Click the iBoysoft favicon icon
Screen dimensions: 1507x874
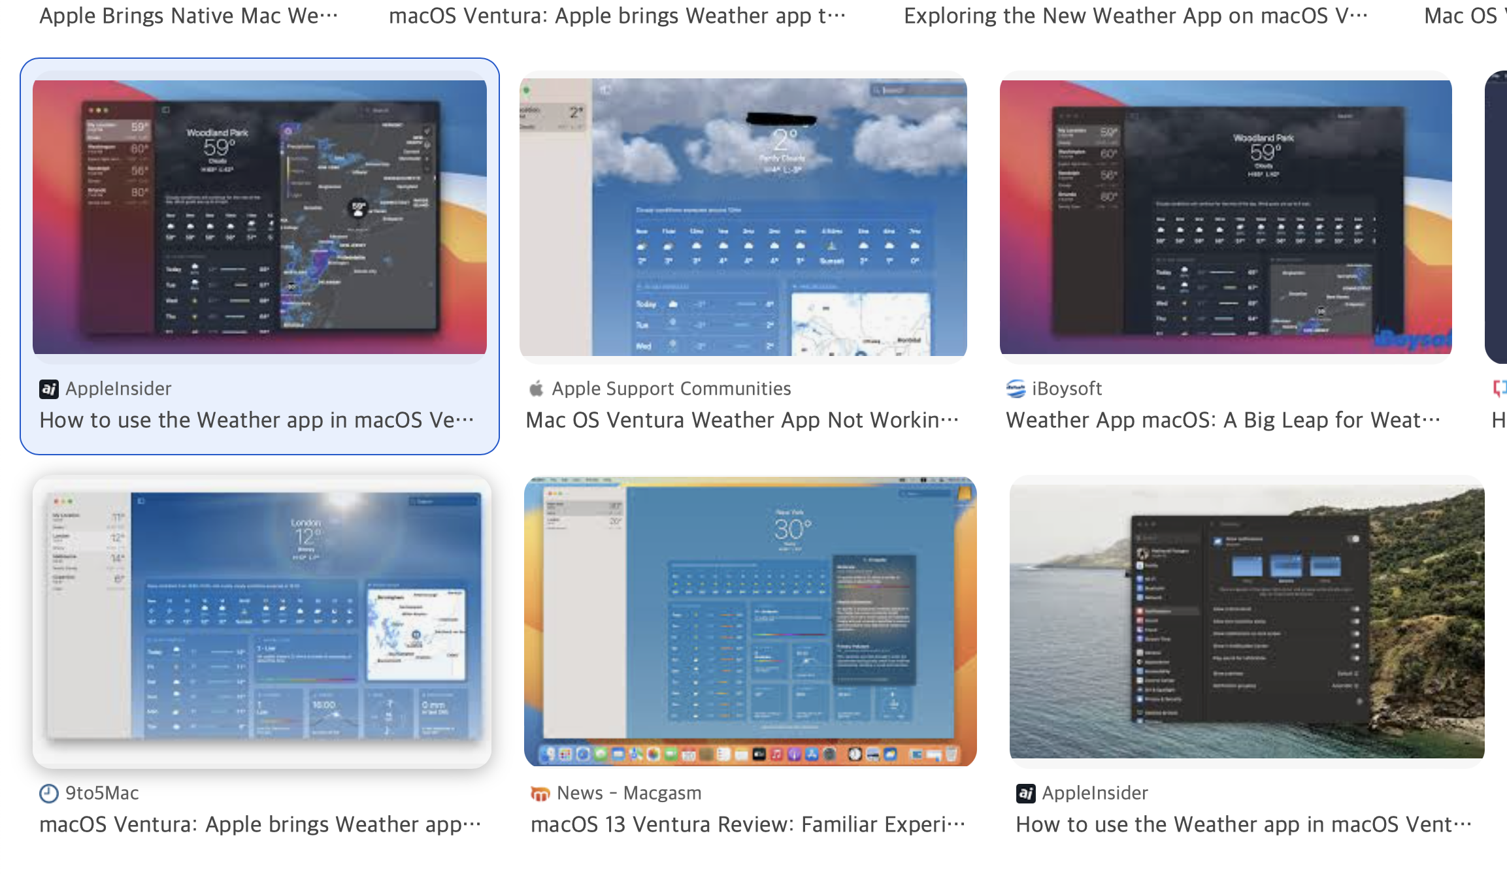point(1016,389)
